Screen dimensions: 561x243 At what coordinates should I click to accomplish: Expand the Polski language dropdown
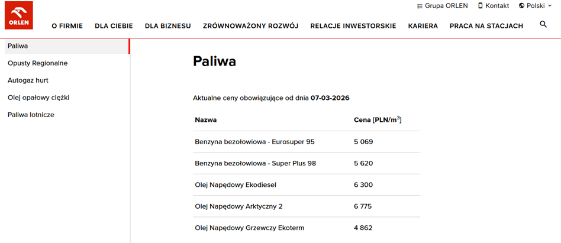click(536, 6)
